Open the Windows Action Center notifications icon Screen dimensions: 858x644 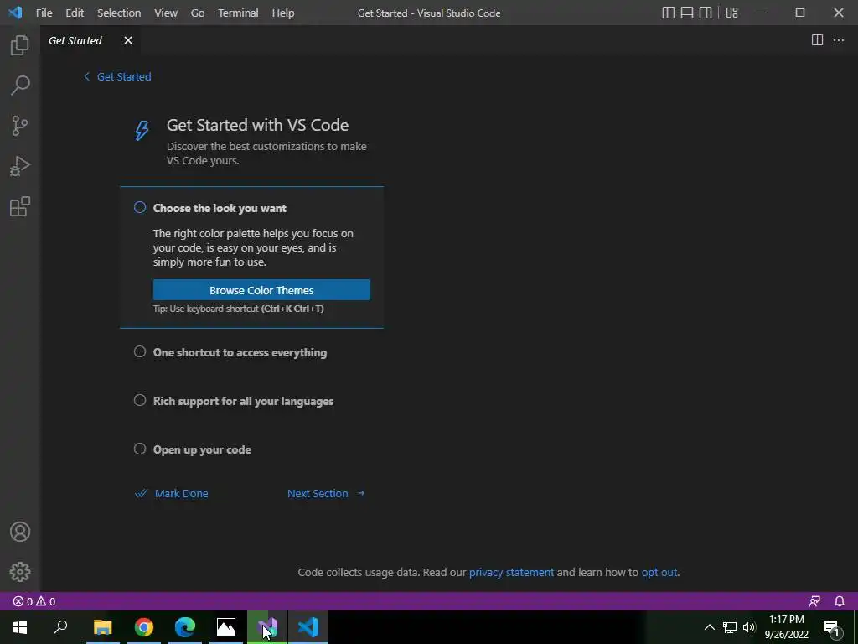pyautogui.click(x=831, y=627)
